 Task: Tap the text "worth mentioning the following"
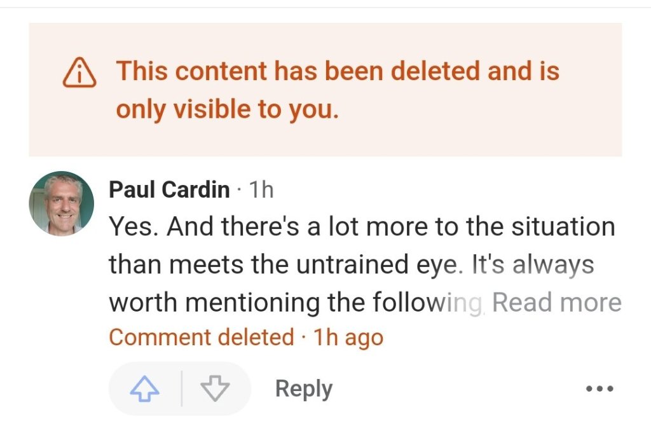[296, 303]
